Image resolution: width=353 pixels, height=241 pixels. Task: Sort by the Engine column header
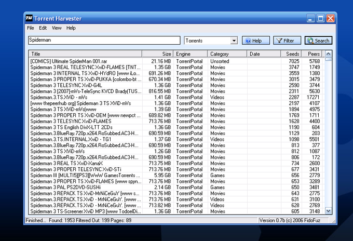190,54
